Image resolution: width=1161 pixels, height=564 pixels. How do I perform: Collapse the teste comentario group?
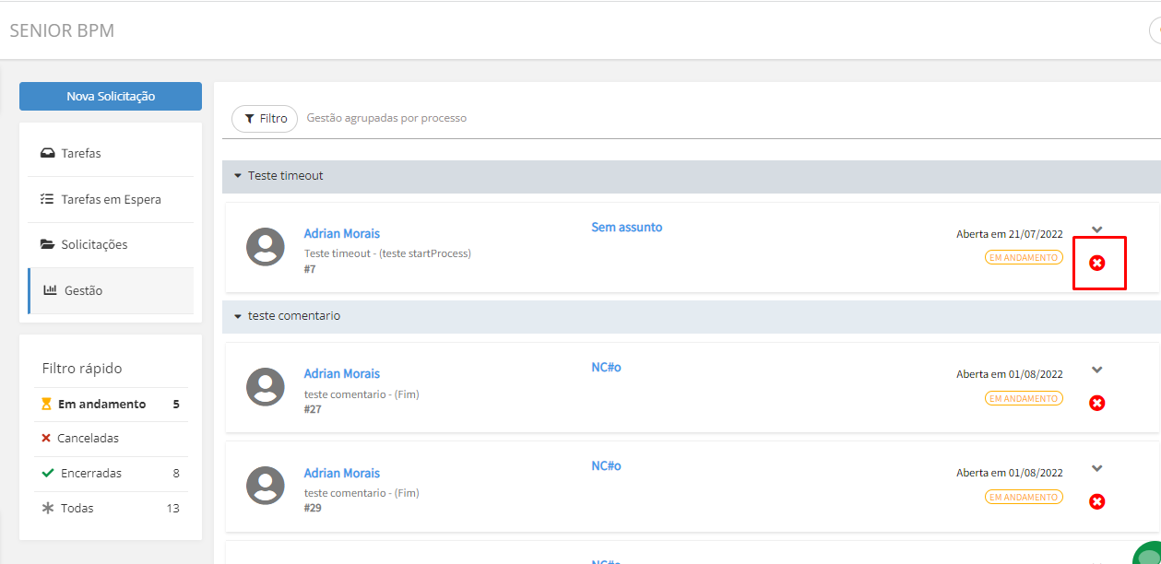pyautogui.click(x=238, y=316)
